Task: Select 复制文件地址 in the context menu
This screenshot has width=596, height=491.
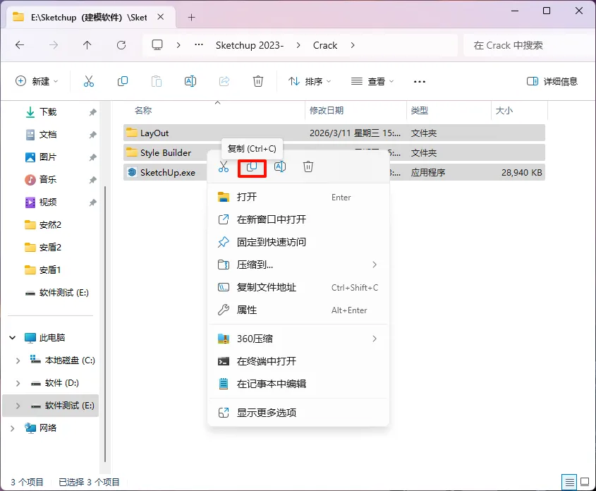Action: point(298,287)
